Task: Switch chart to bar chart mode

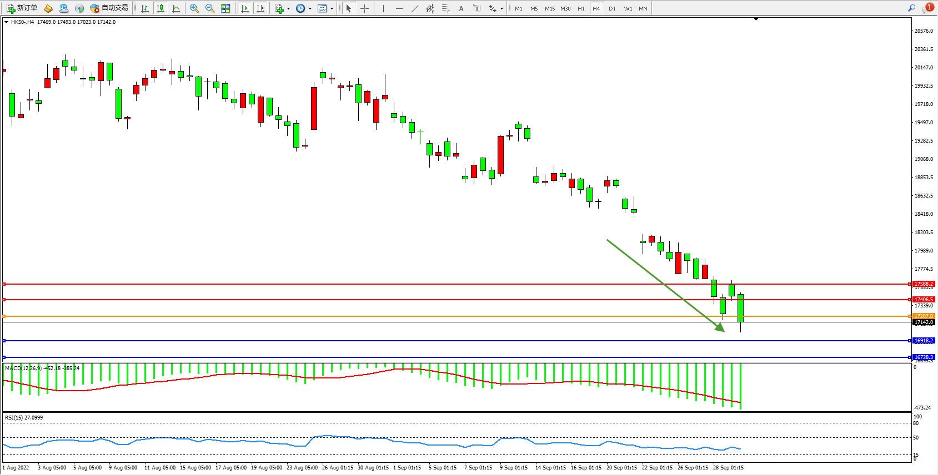Action: coord(145,8)
